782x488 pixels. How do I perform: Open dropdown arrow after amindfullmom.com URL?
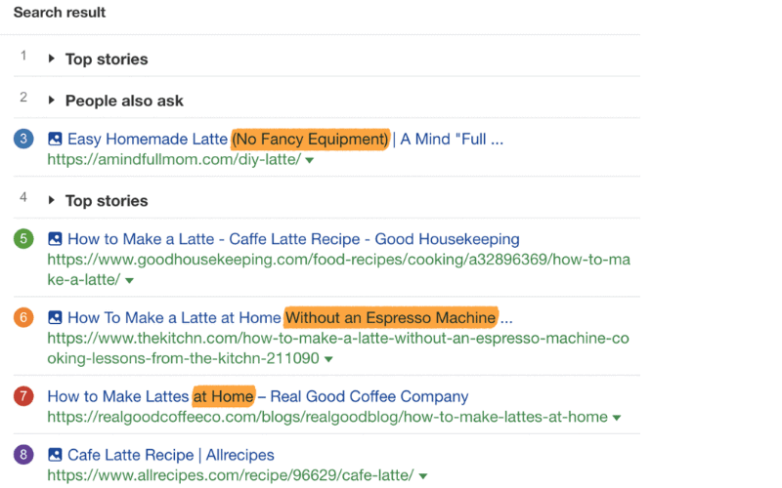click(309, 160)
